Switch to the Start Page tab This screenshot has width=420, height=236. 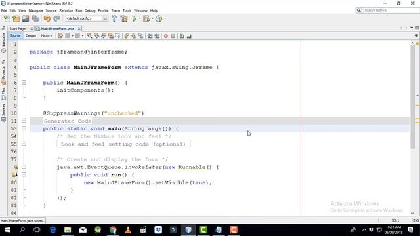coord(18,28)
